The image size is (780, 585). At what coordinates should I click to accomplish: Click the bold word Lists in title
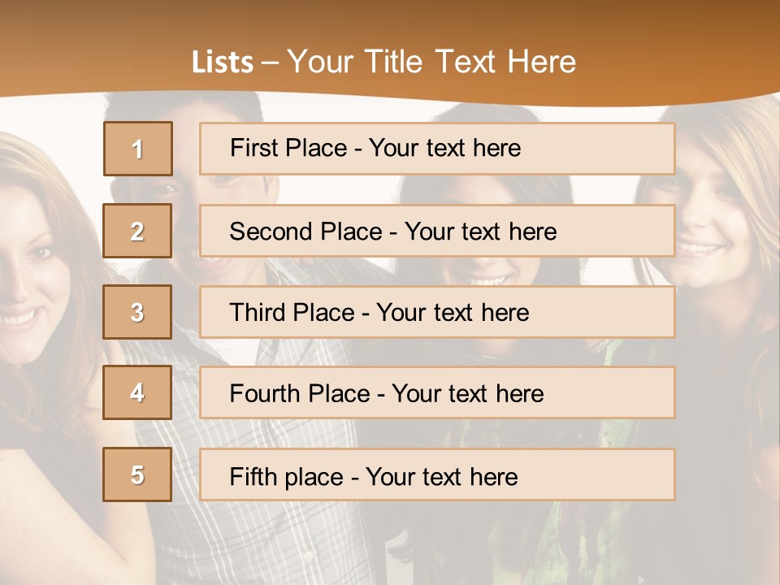[222, 63]
